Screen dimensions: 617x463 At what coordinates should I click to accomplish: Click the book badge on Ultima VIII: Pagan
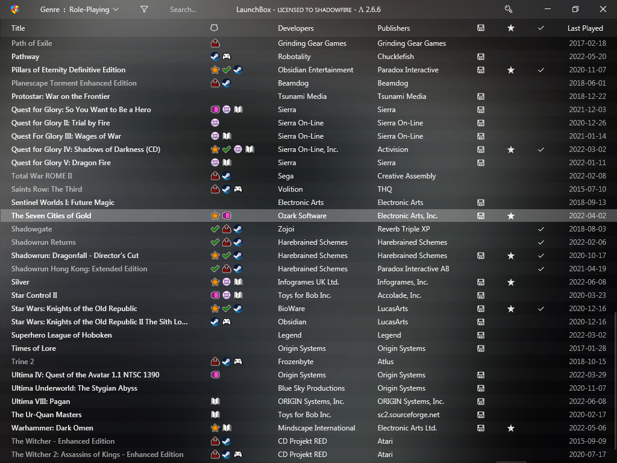tap(215, 401)
